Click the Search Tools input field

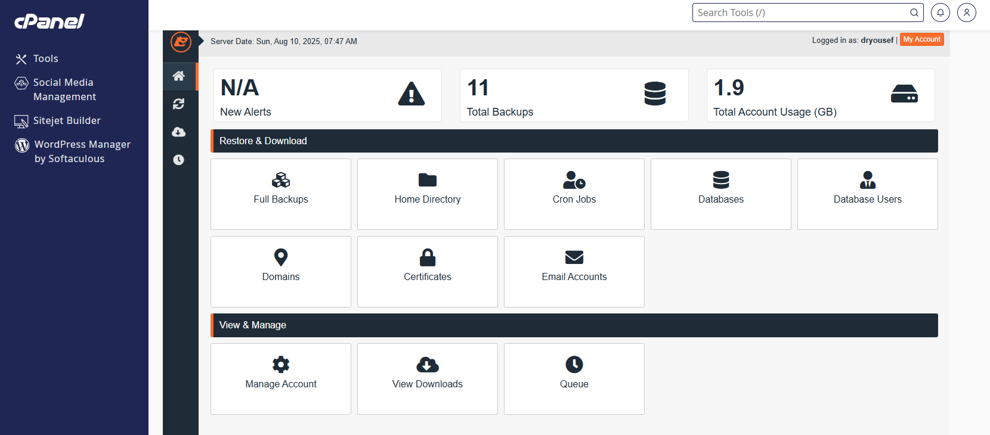[801, 13]
